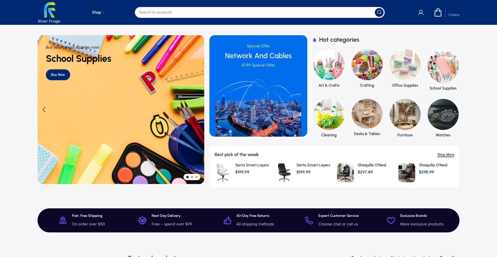Image resolution: width=497 pixels, height=257 pixels.
Task: Click the Search for products field
Action: point(255,12)
